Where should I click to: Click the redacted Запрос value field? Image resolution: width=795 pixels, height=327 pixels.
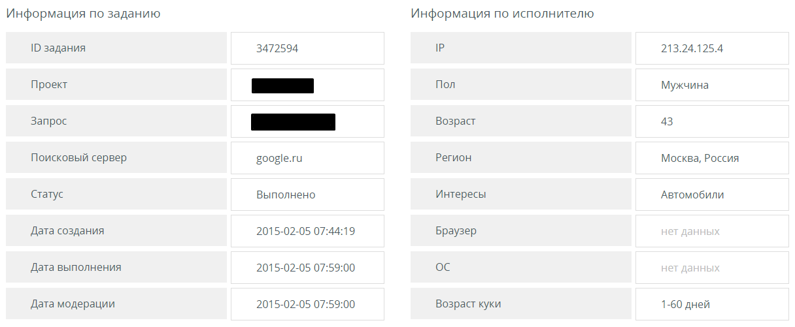(x=293, y=122)
